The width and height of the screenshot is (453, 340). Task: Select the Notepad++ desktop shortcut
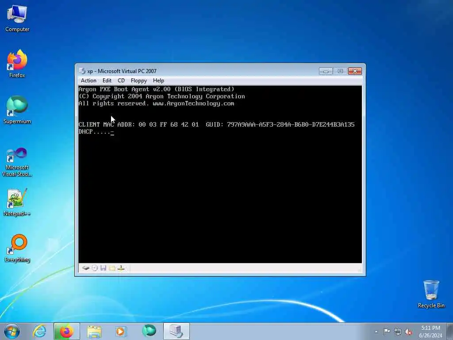[x=17, y=202]
